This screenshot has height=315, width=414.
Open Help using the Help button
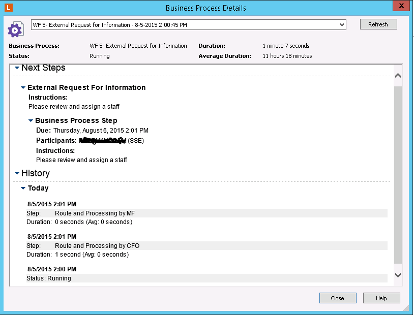381,298
